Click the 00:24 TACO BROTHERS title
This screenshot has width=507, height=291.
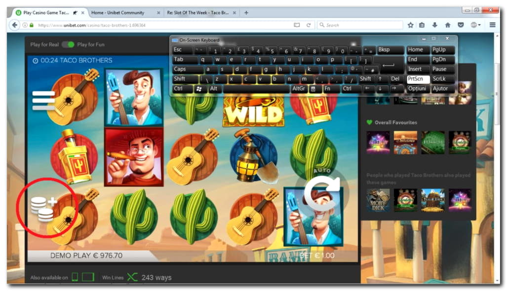coord(73,60)
